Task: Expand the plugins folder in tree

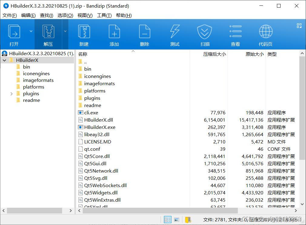Action: pos(11,94)
